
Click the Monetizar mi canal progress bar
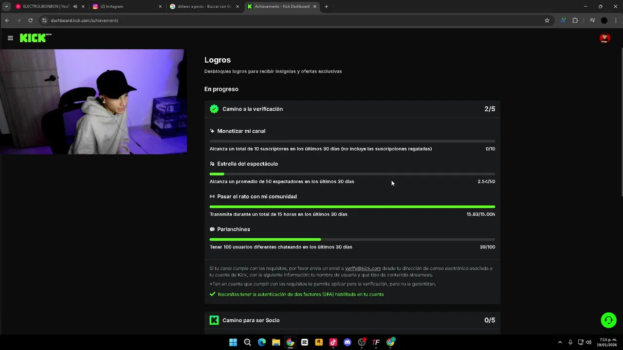tap(352, 141)
